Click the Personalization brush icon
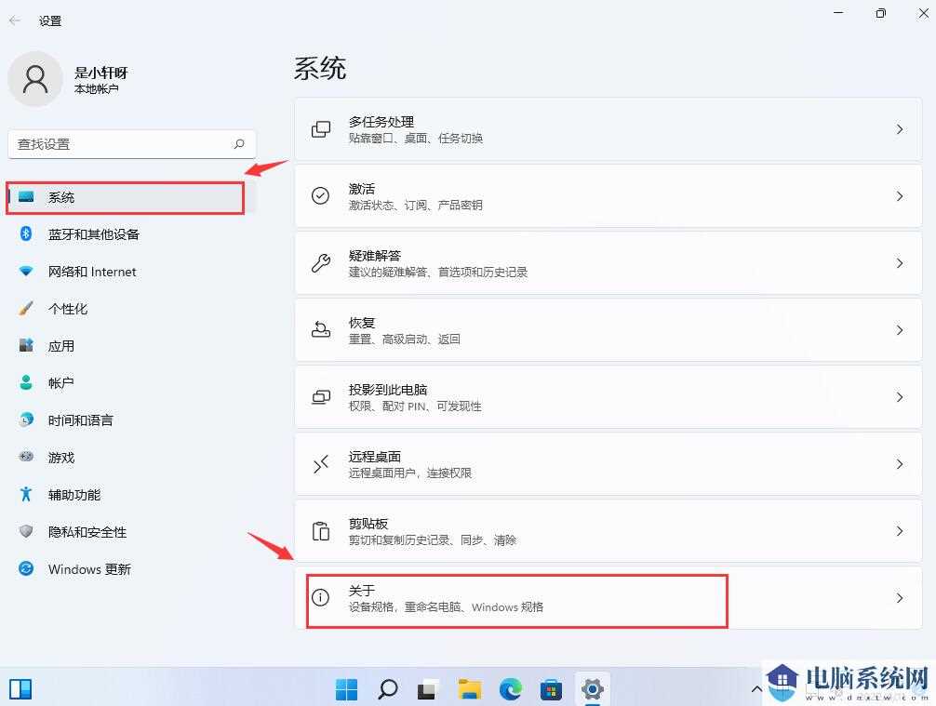The image size is (936, 706). (x=24, y=309)
